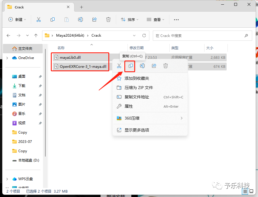The width and height of the screenshot is (258, 197).
Task: Refresh the Crack folder view
Action: [144, 36]
